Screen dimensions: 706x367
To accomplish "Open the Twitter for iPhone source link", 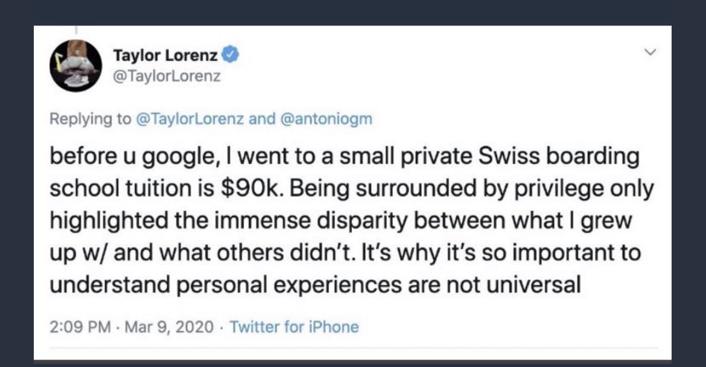I will tap(294, 327).
